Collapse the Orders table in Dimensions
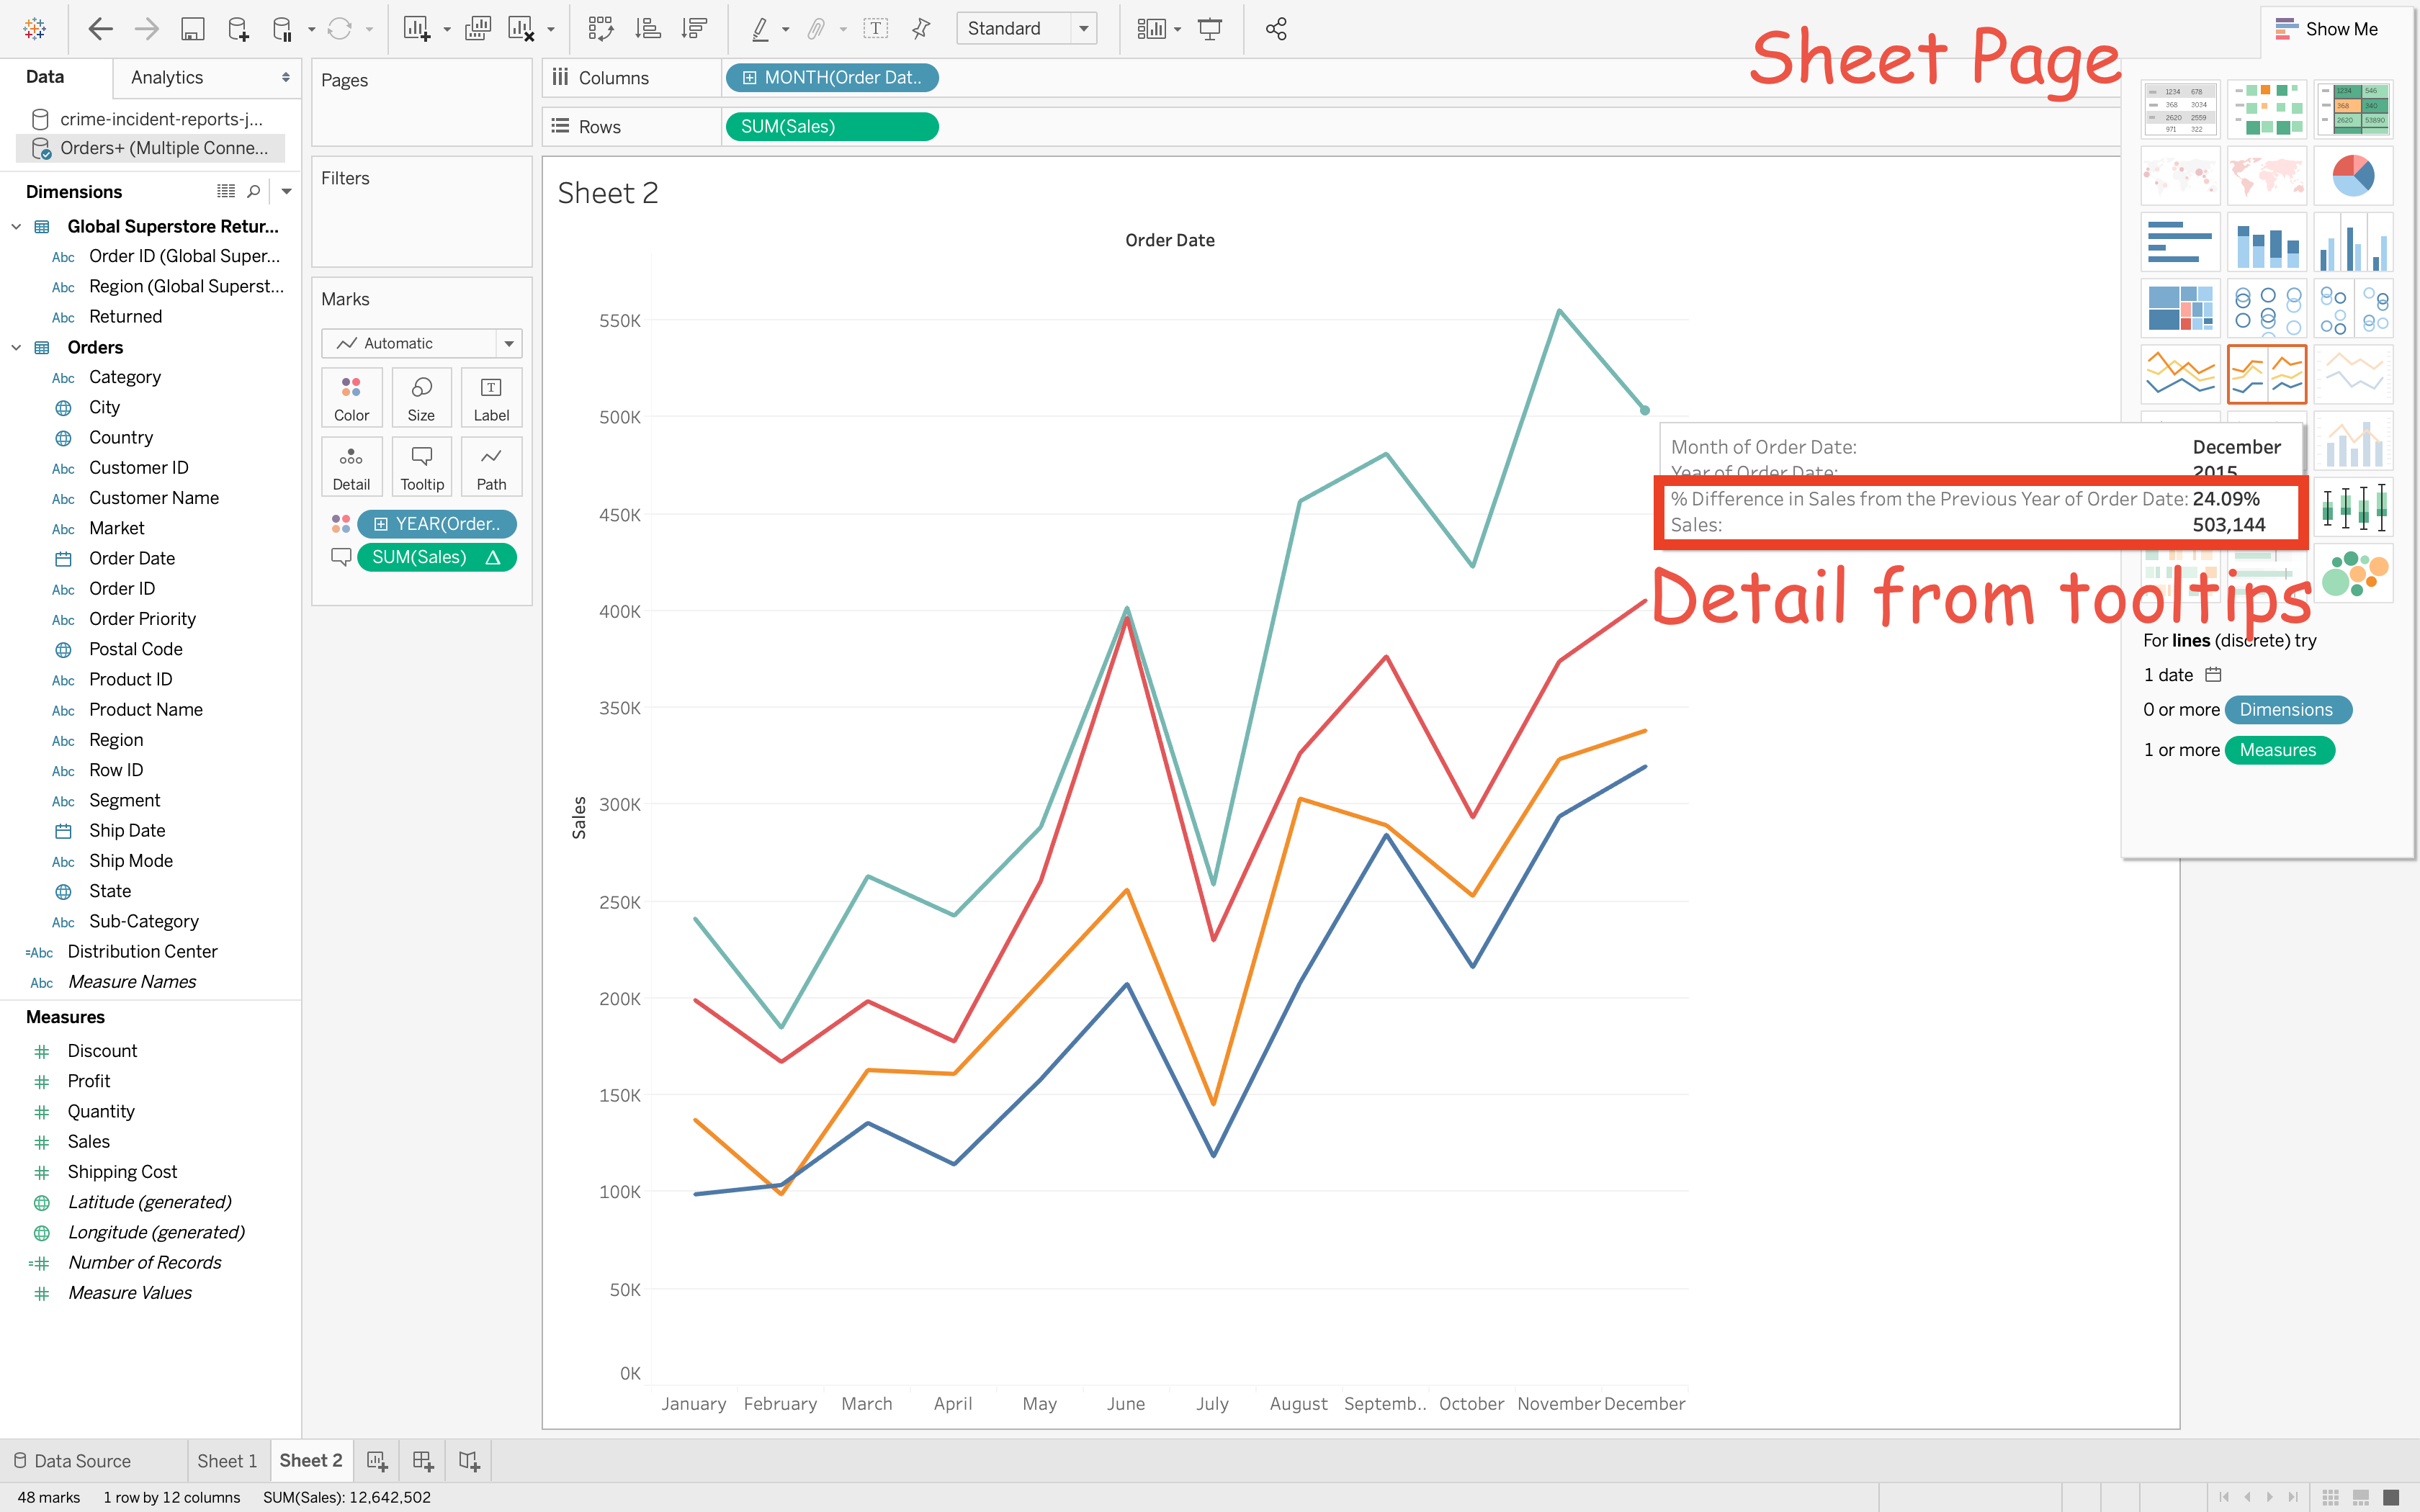This screenshot has height=1512, width=2420. click(x=16, y=347)
